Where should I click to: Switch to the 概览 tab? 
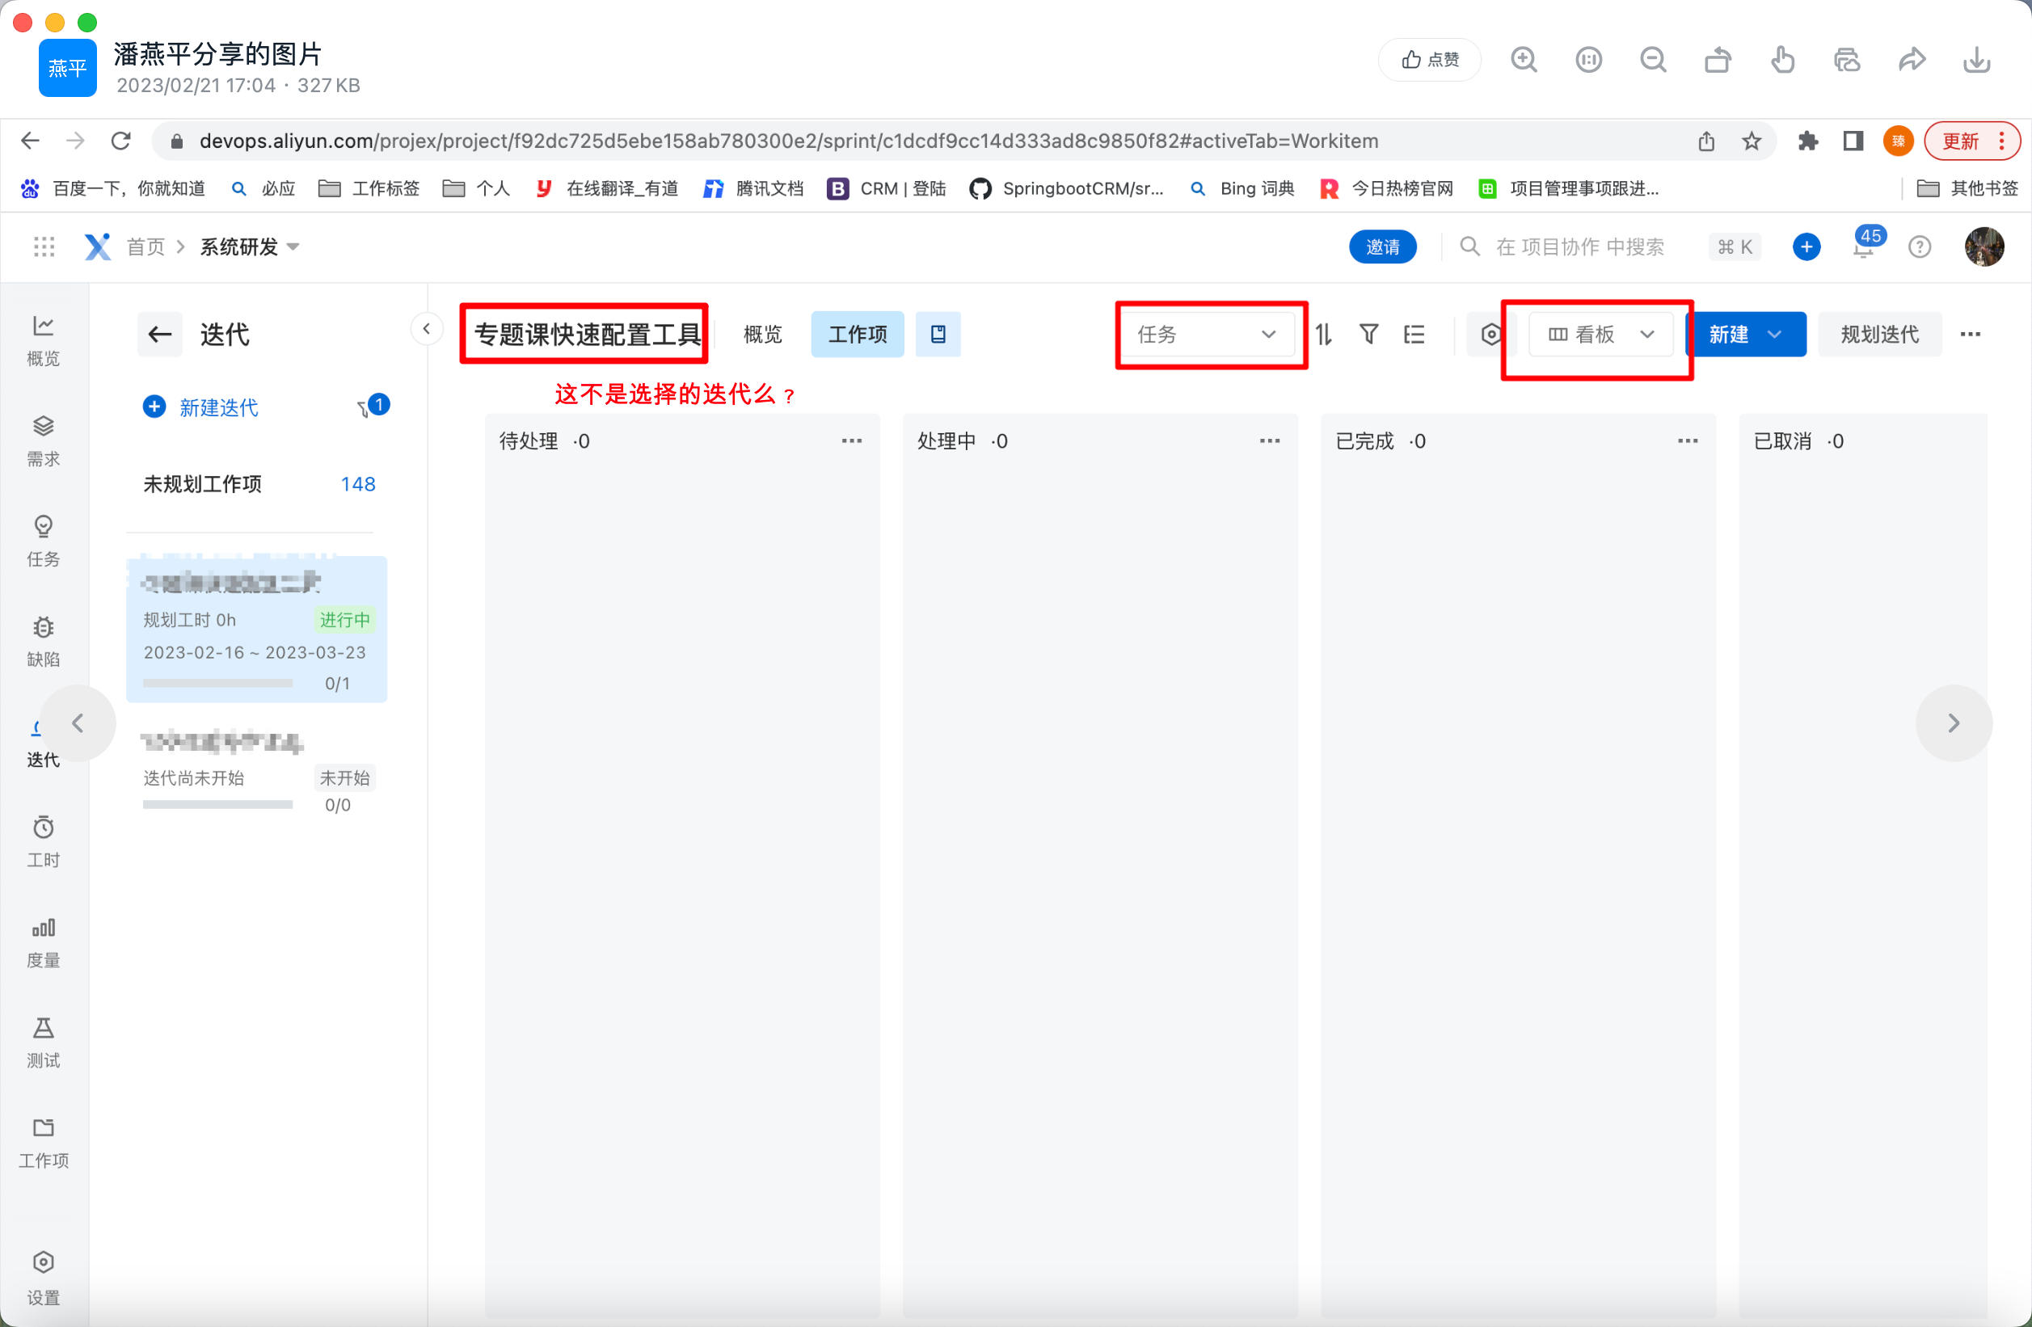762,334
